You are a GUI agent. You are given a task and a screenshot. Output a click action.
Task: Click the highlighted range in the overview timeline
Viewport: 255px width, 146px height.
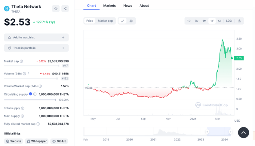tap(219, 131)
